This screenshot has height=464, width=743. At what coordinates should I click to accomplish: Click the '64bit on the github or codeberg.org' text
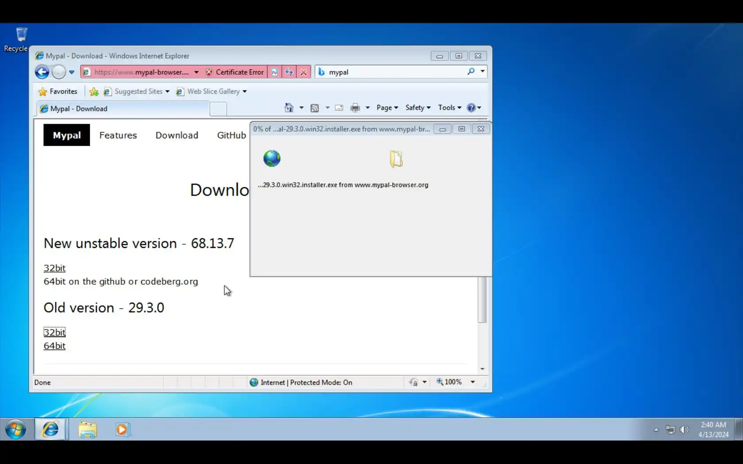pos(121,281)
